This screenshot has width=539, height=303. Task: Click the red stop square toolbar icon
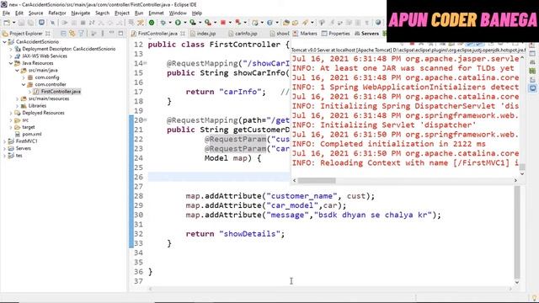222,23
